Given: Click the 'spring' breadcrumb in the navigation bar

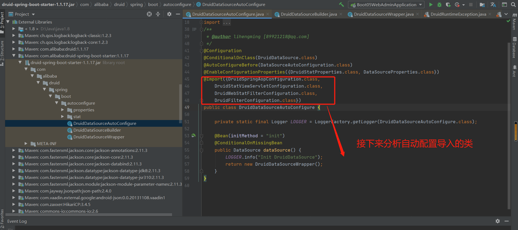Looking at the screenshot, I should coord(137,5).
